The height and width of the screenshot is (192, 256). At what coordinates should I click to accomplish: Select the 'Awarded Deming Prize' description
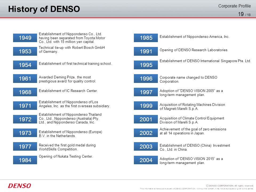67,79
